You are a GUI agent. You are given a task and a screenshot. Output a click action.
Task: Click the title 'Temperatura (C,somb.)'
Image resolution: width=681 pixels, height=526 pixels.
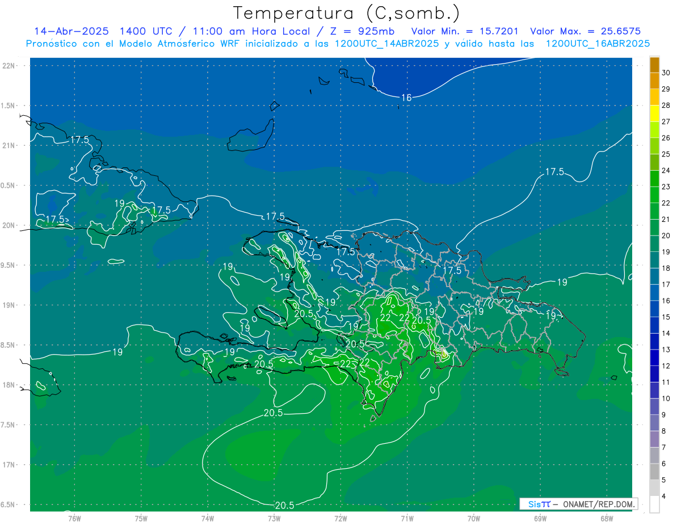pyautogui.click(x=346, y=13)
